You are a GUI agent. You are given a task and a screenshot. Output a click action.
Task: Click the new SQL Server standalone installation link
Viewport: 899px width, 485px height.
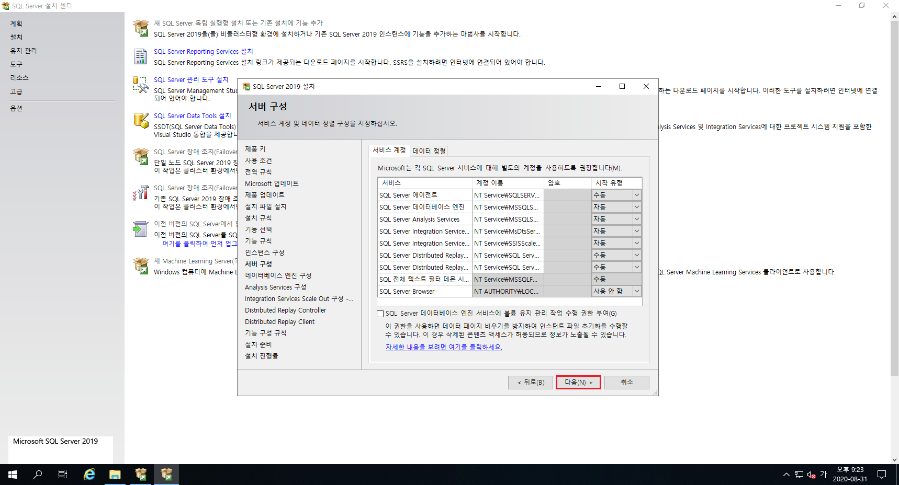(238, 24)
